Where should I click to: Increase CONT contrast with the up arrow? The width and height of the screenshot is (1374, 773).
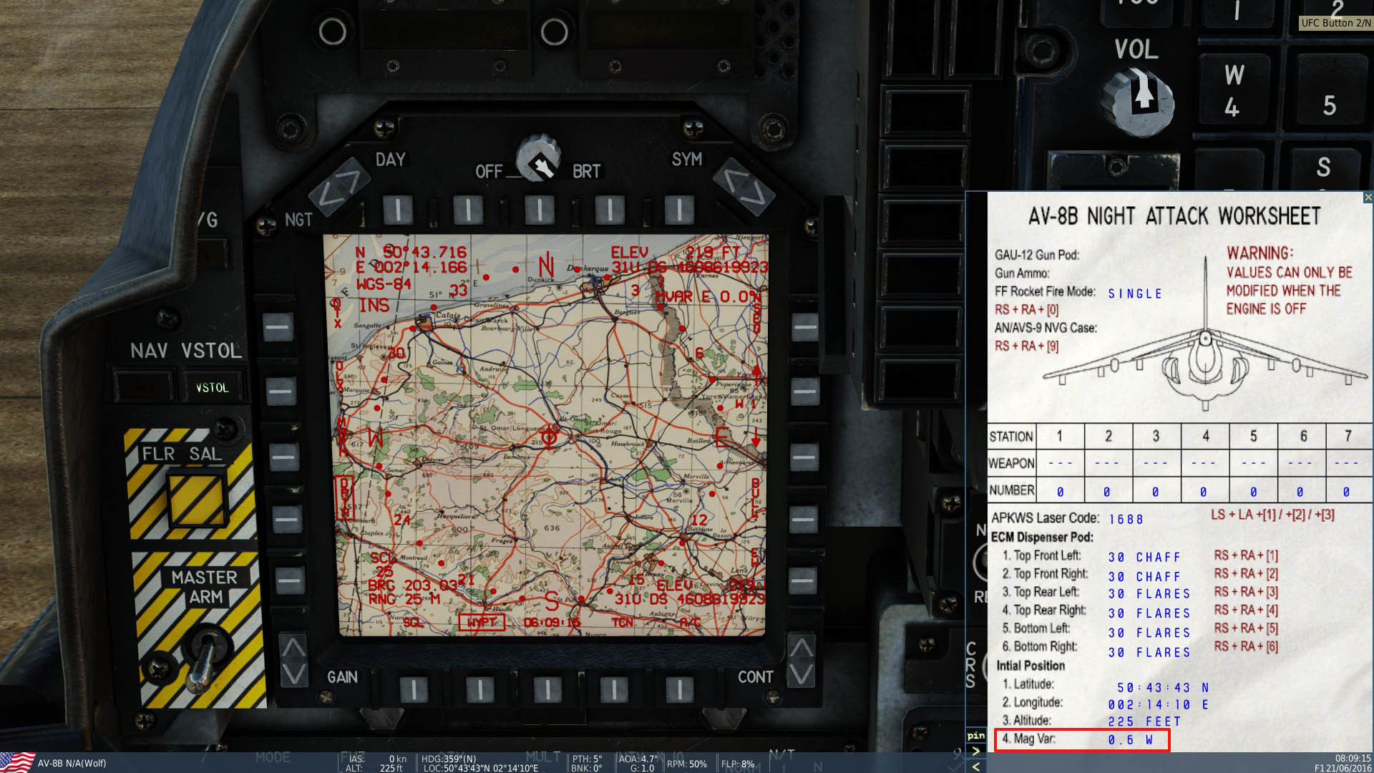tap(801, 648)
